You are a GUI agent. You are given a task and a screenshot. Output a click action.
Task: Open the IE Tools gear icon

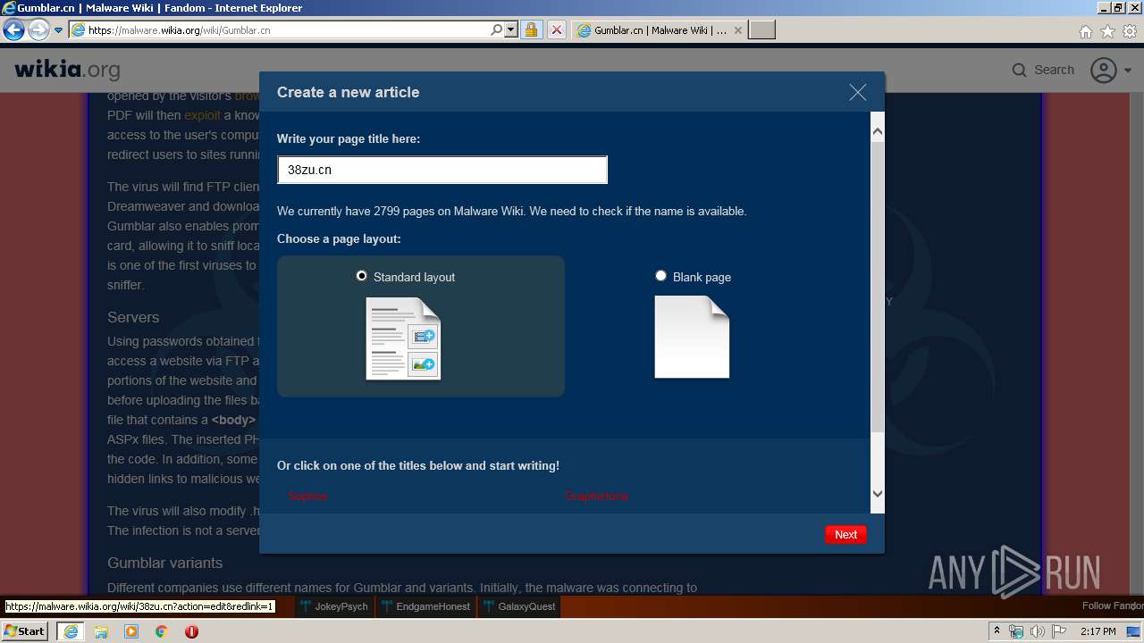(x=1130, y=31)
